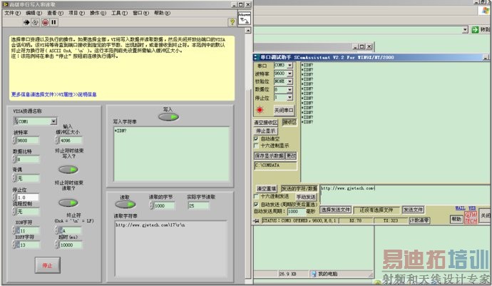
Task: Click the LabVIEW vertical scrollbar up arrow
Action: pos(248,31)
